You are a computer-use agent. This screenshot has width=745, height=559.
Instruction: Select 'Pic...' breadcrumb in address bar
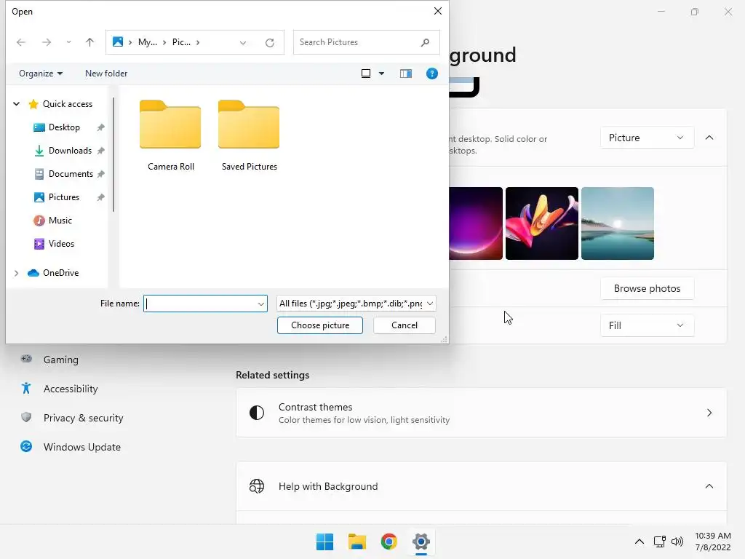pos(181,42)
